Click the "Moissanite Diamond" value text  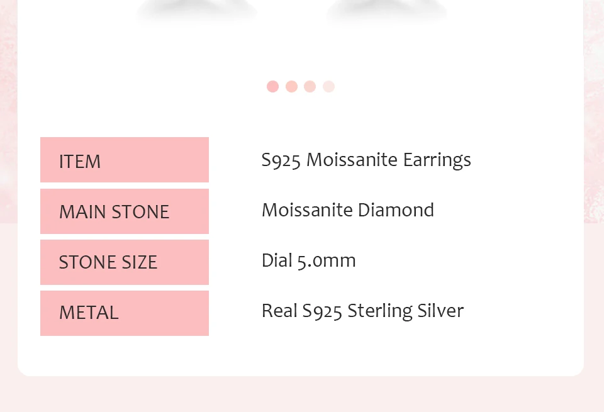point(348,210)
